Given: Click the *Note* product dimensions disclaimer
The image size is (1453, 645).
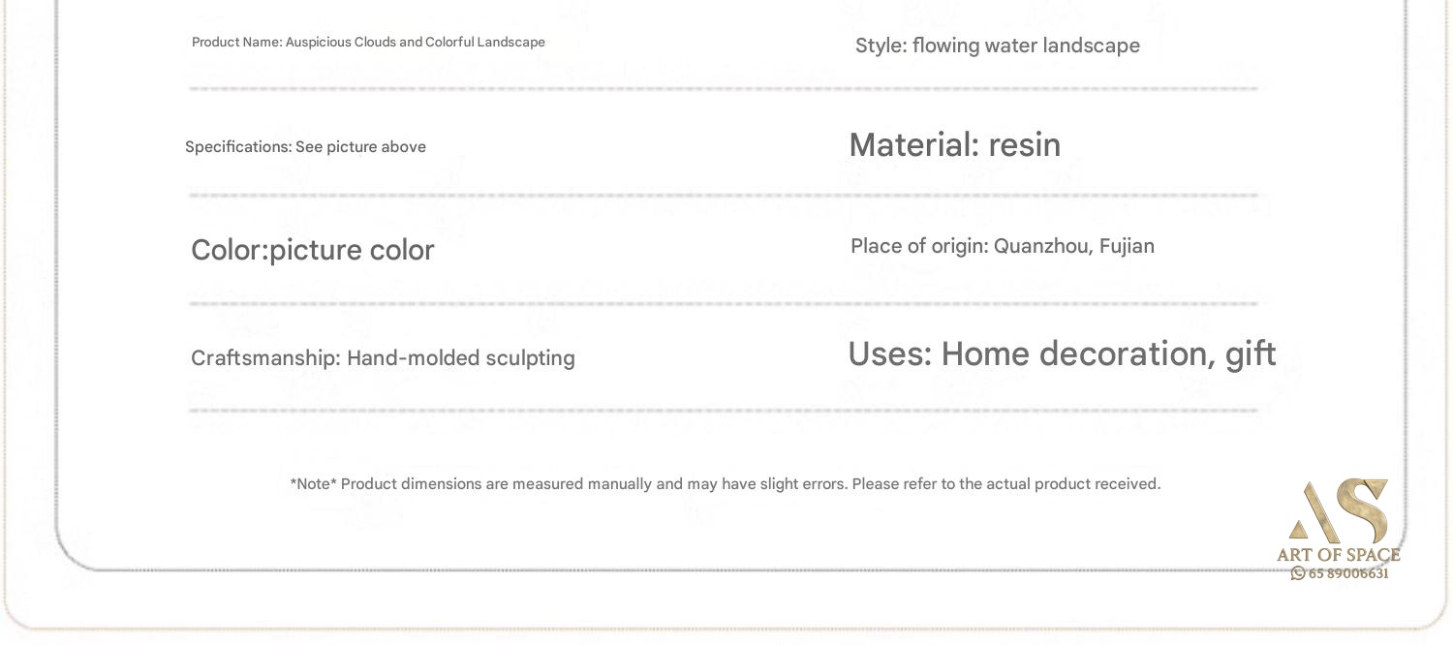Looking at the screenshot, I should point(725,484).
